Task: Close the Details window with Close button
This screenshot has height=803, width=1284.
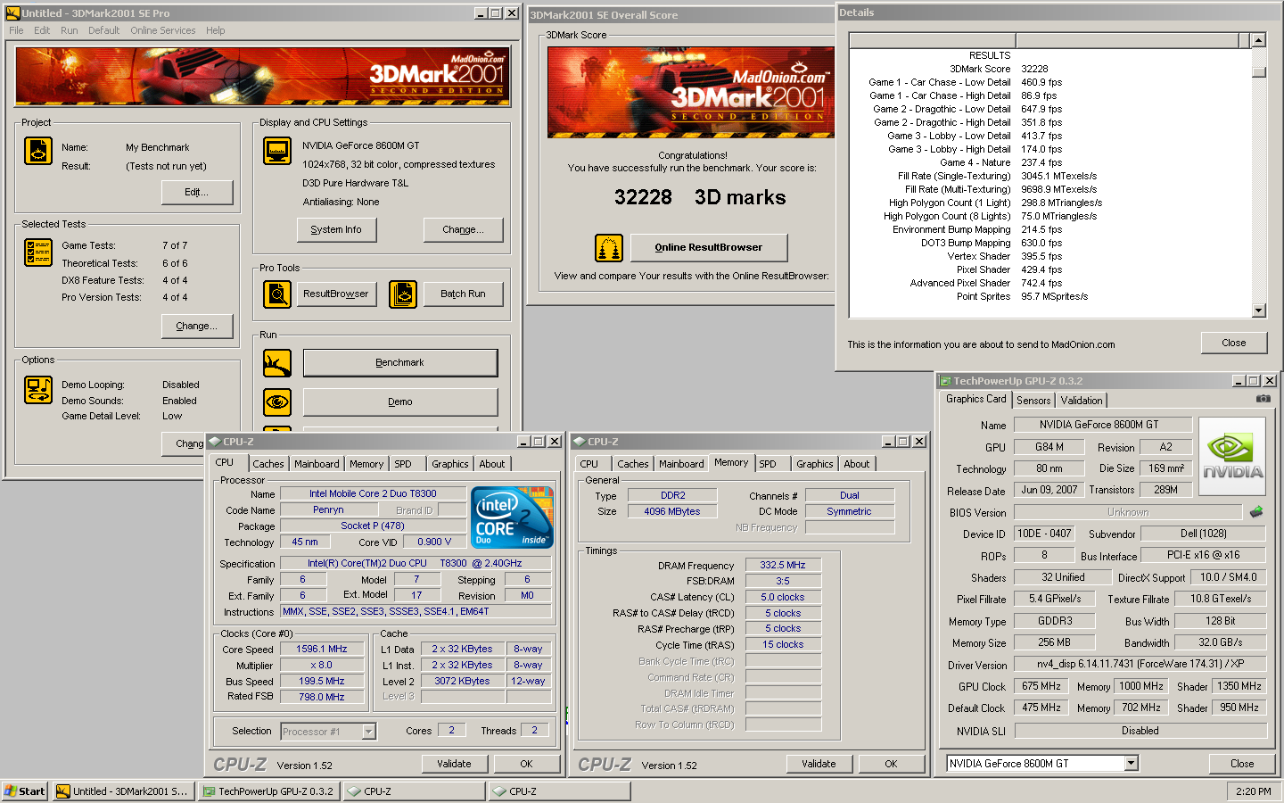Action: click(x=1234, y=344)
